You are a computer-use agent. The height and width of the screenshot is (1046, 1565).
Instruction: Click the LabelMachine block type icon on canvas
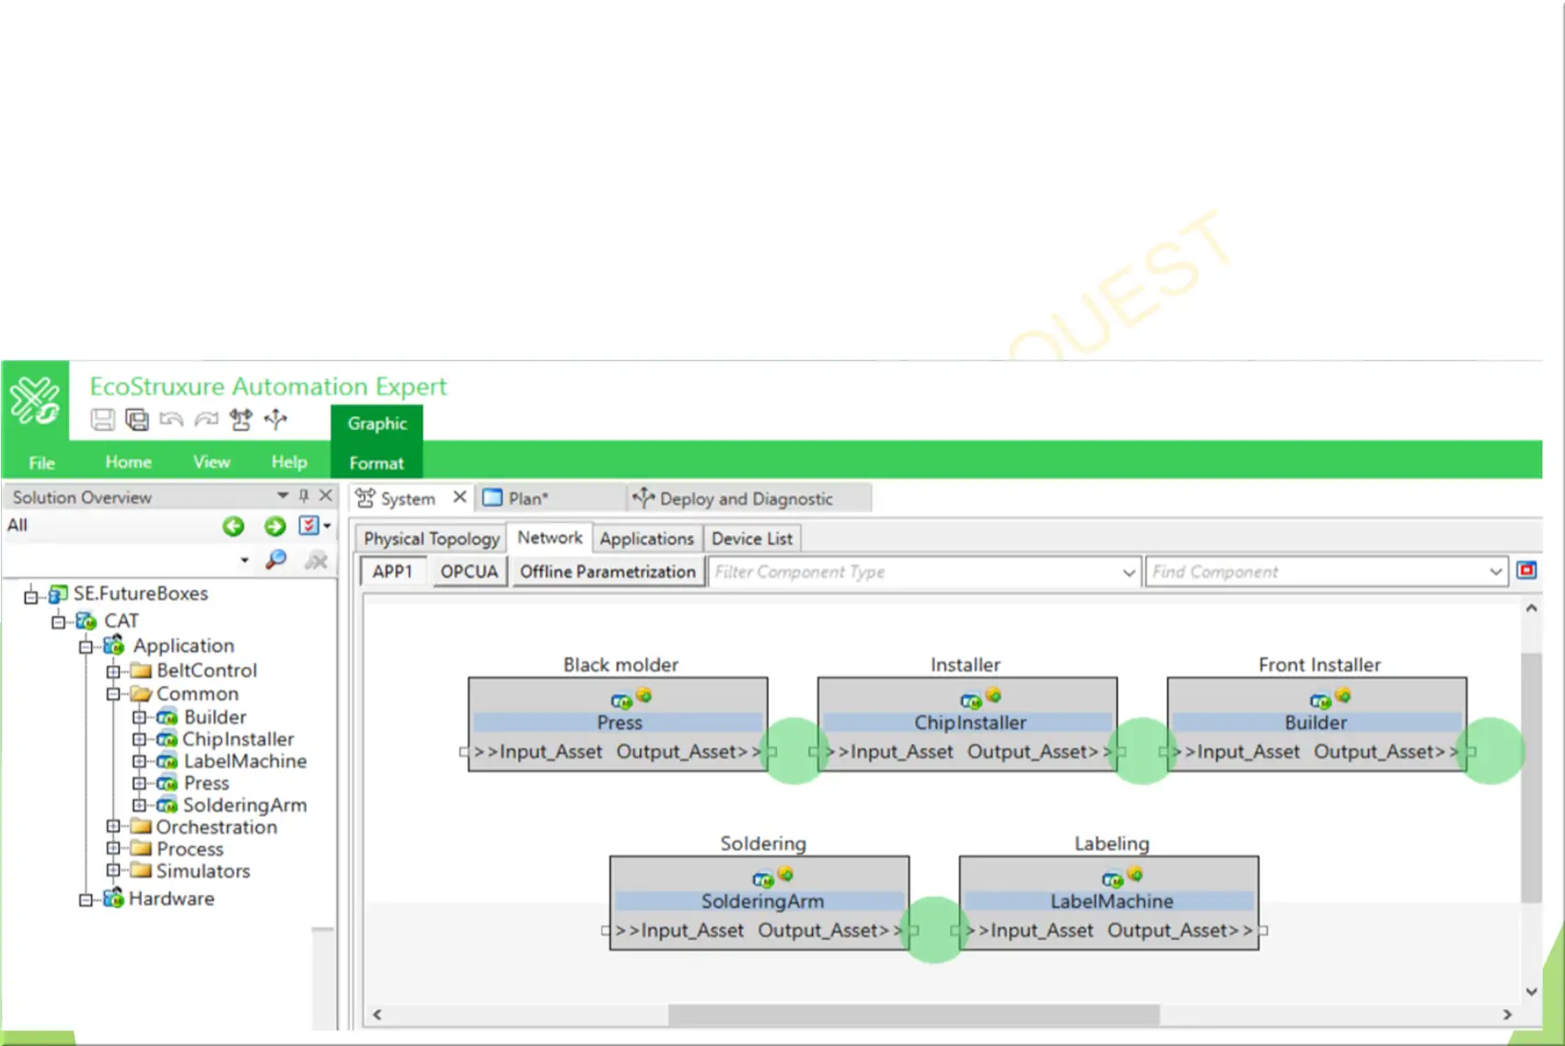click(1113, 880)
